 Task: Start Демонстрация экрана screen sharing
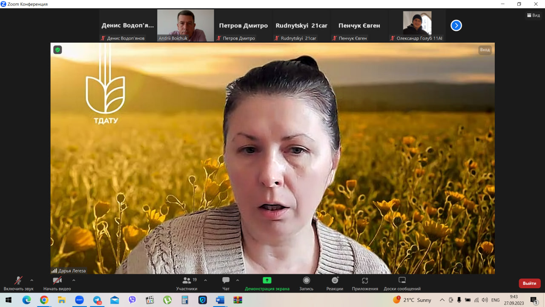(x=267, y=284)
